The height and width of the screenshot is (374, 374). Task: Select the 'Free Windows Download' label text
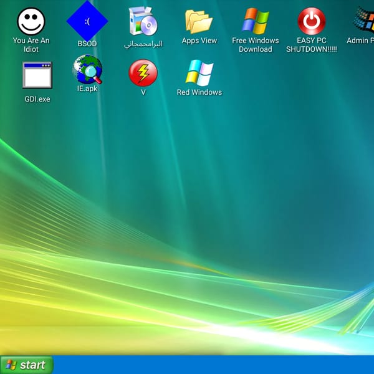(255, 45)
